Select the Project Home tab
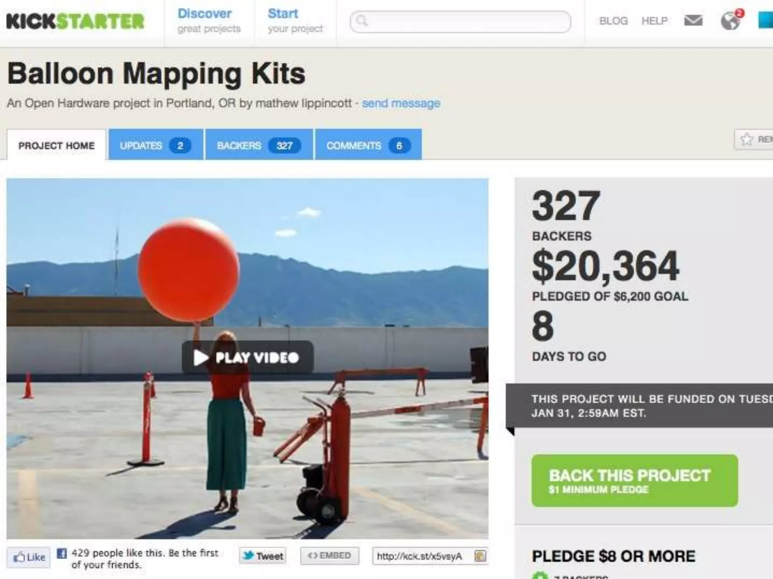Screen dimensions: 773x579 point(56,145)
